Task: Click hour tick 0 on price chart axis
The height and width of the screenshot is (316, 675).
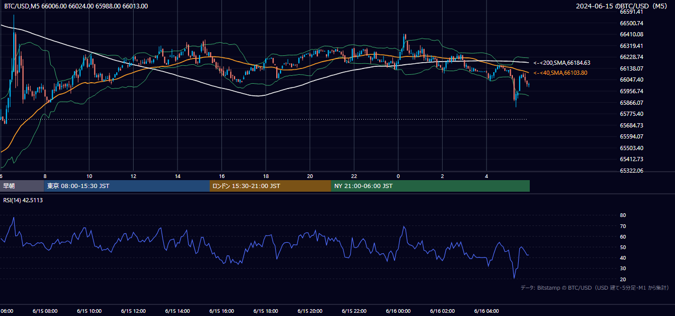Action: pyautogui.click(x=398, y=176)
